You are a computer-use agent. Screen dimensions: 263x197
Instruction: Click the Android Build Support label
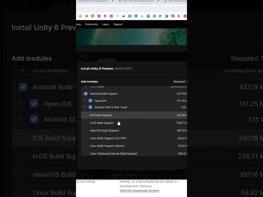pos(104,94)
